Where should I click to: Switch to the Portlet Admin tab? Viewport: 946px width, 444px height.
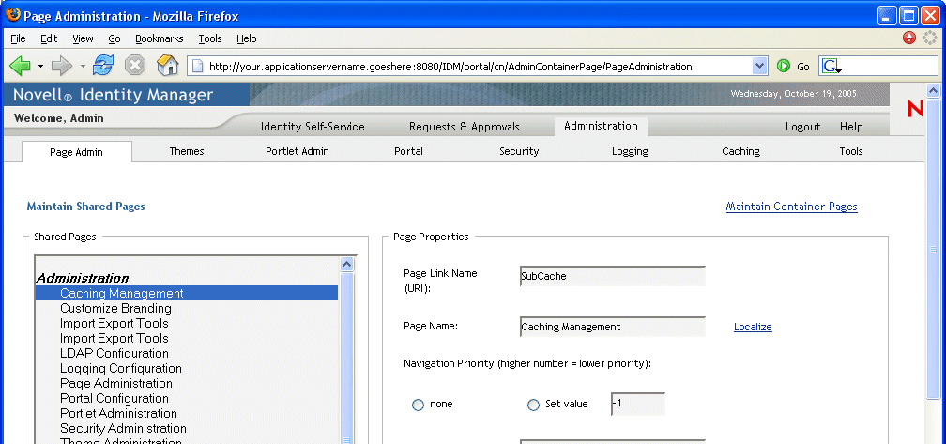pos(298,151)
